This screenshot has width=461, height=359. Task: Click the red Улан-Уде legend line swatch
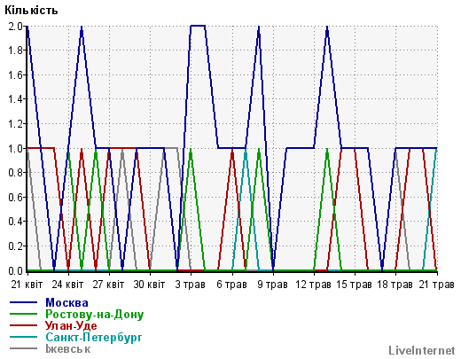[x=23, y=325]
